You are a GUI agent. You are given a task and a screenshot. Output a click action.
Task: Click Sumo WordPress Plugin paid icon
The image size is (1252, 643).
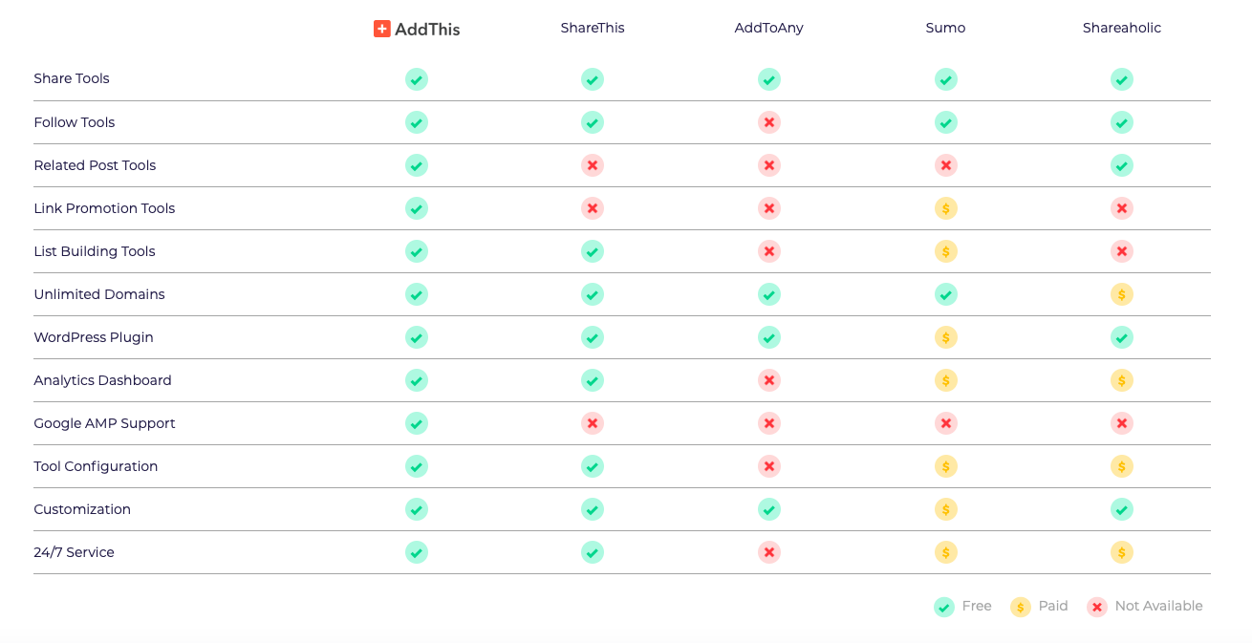coord(946,337)
